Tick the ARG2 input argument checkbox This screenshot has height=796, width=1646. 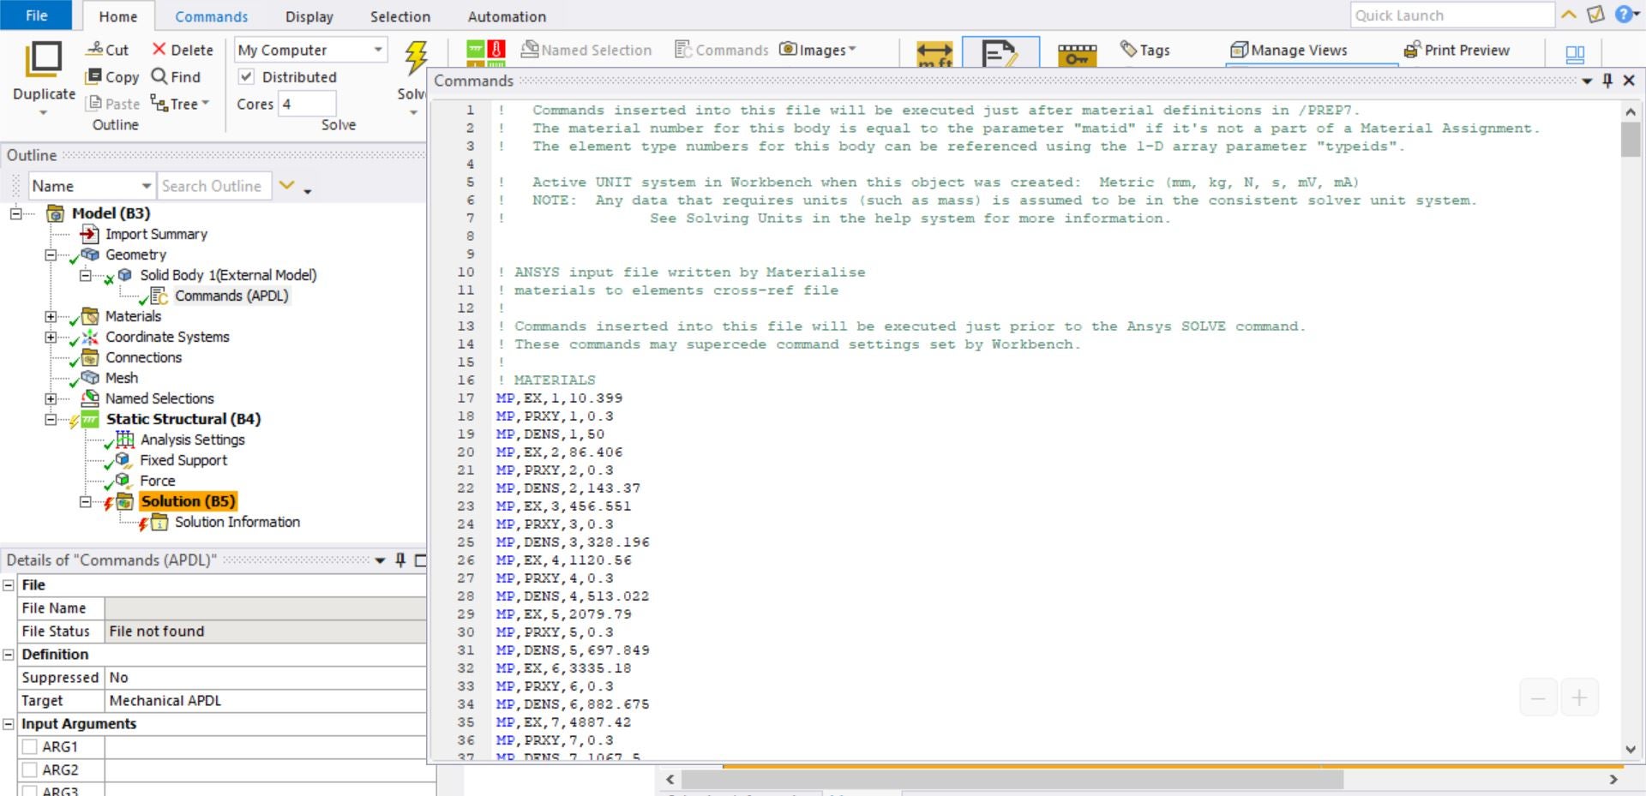coord(30,769)
